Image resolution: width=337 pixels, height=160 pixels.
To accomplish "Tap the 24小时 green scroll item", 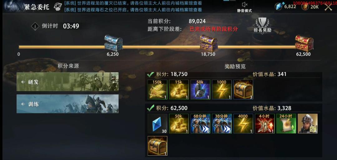I will (286, 124).
